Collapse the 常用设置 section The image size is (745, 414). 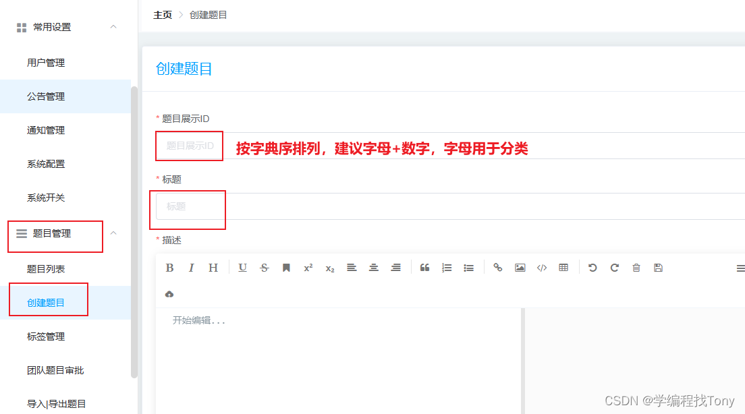[x=113, y=27]
